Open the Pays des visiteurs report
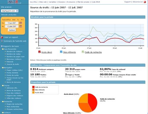148x114 pixels. pos(14,93)
